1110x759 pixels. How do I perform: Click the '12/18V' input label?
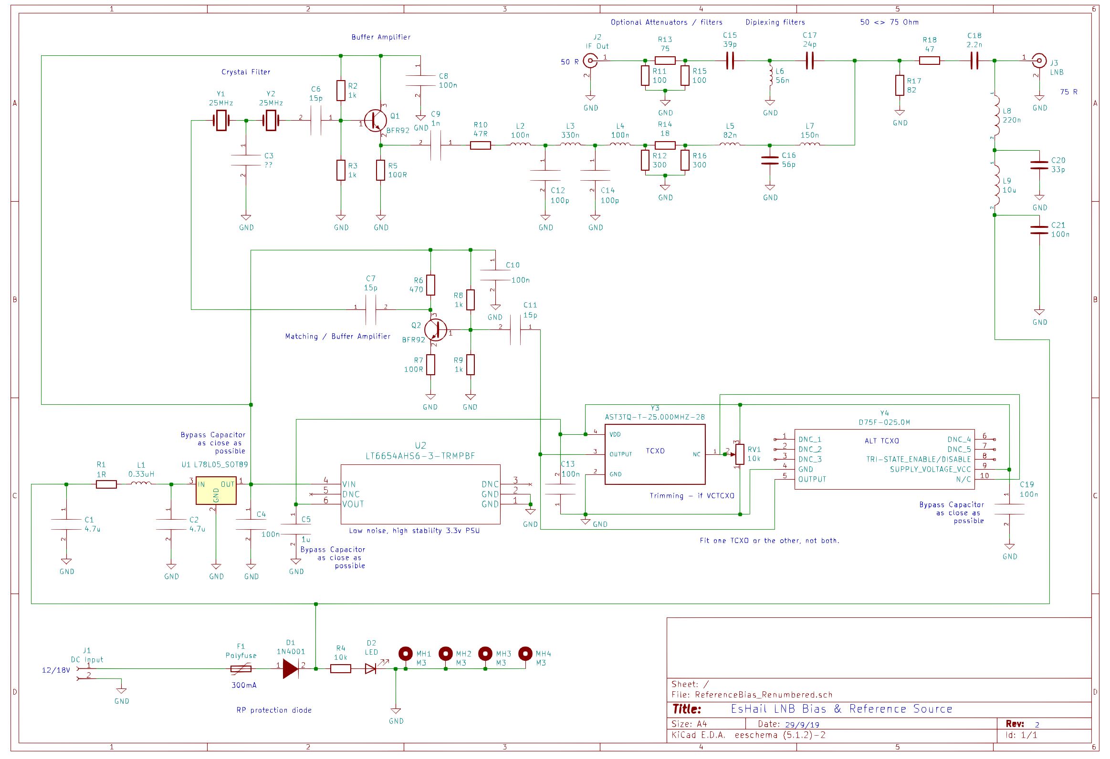[x=56, y=670]
